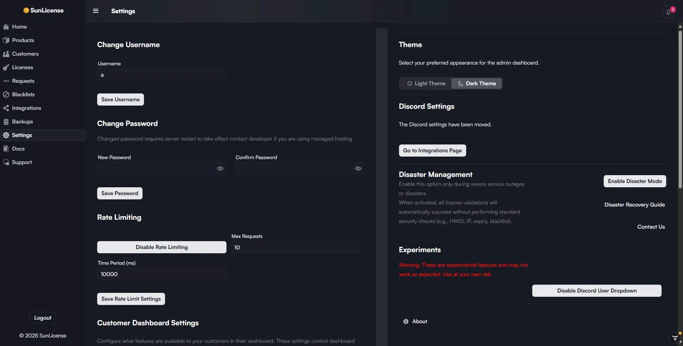Click the Backups database icon
This screenshot has width=683, height=346.
coord(6,122)
